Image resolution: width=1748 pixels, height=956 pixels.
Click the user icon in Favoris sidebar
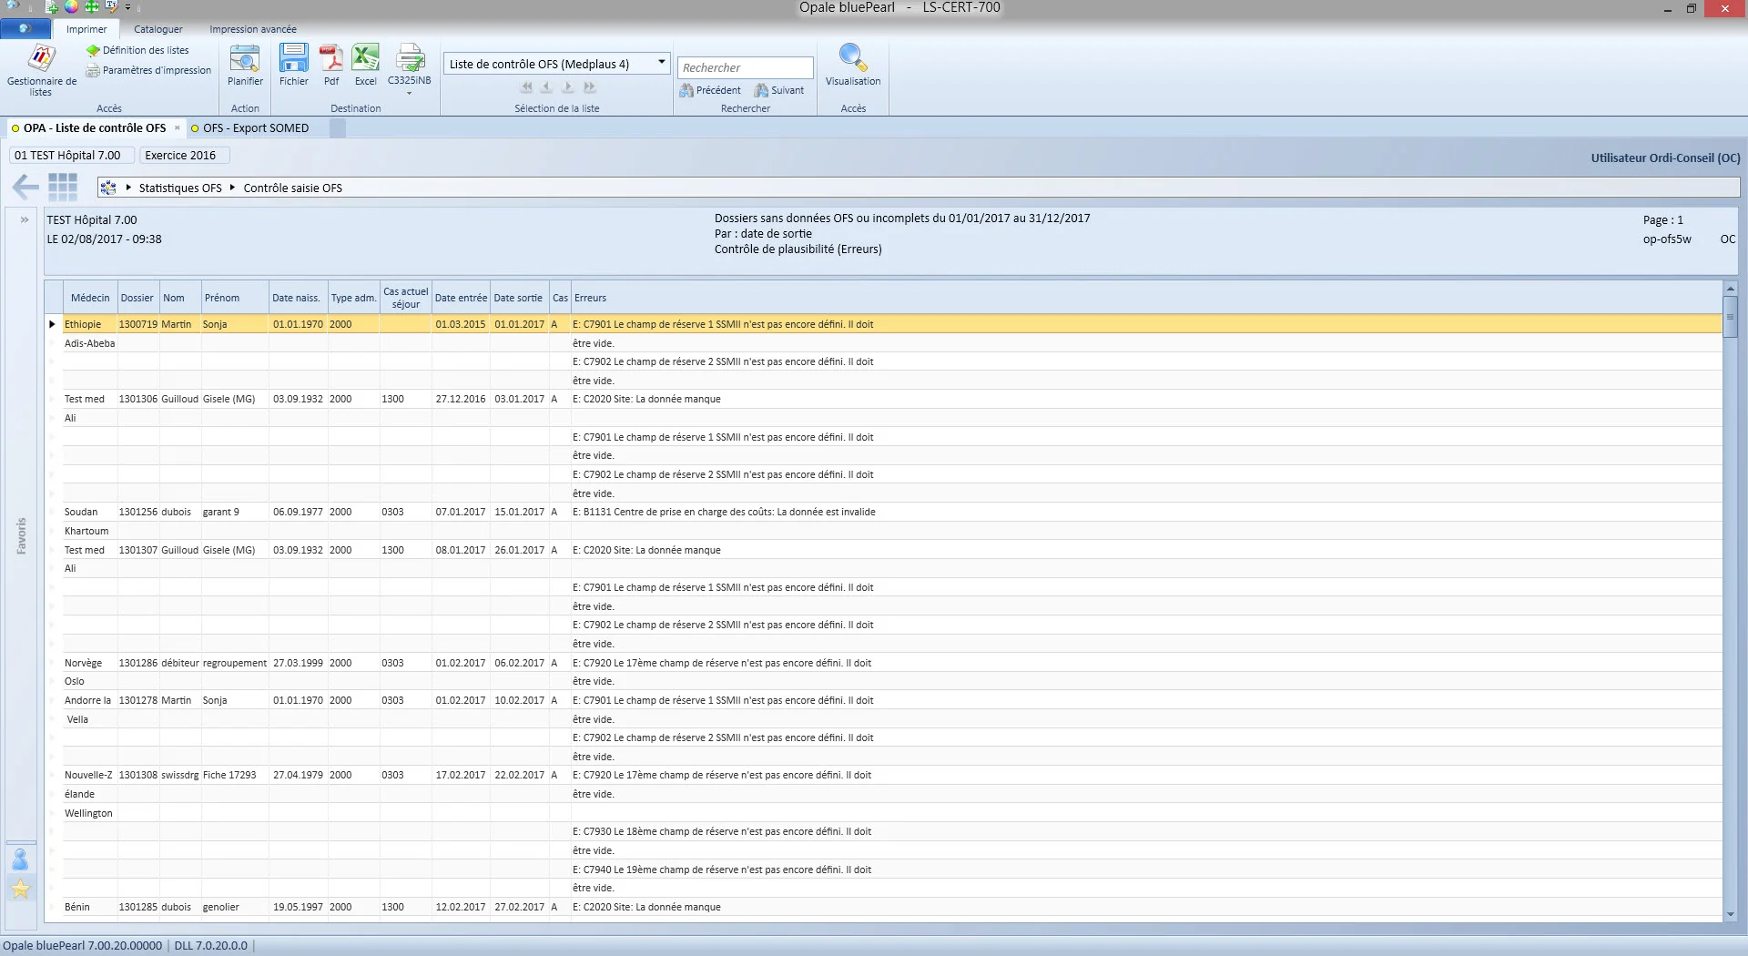pos(20,859)
